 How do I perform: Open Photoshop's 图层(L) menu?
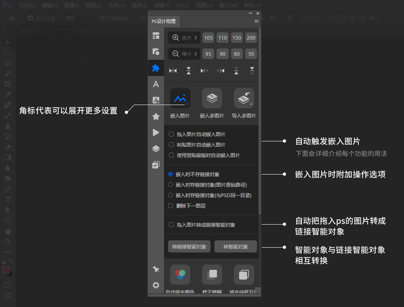(94, 5)
